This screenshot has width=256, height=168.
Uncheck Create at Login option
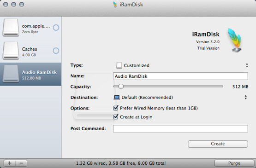116,116
